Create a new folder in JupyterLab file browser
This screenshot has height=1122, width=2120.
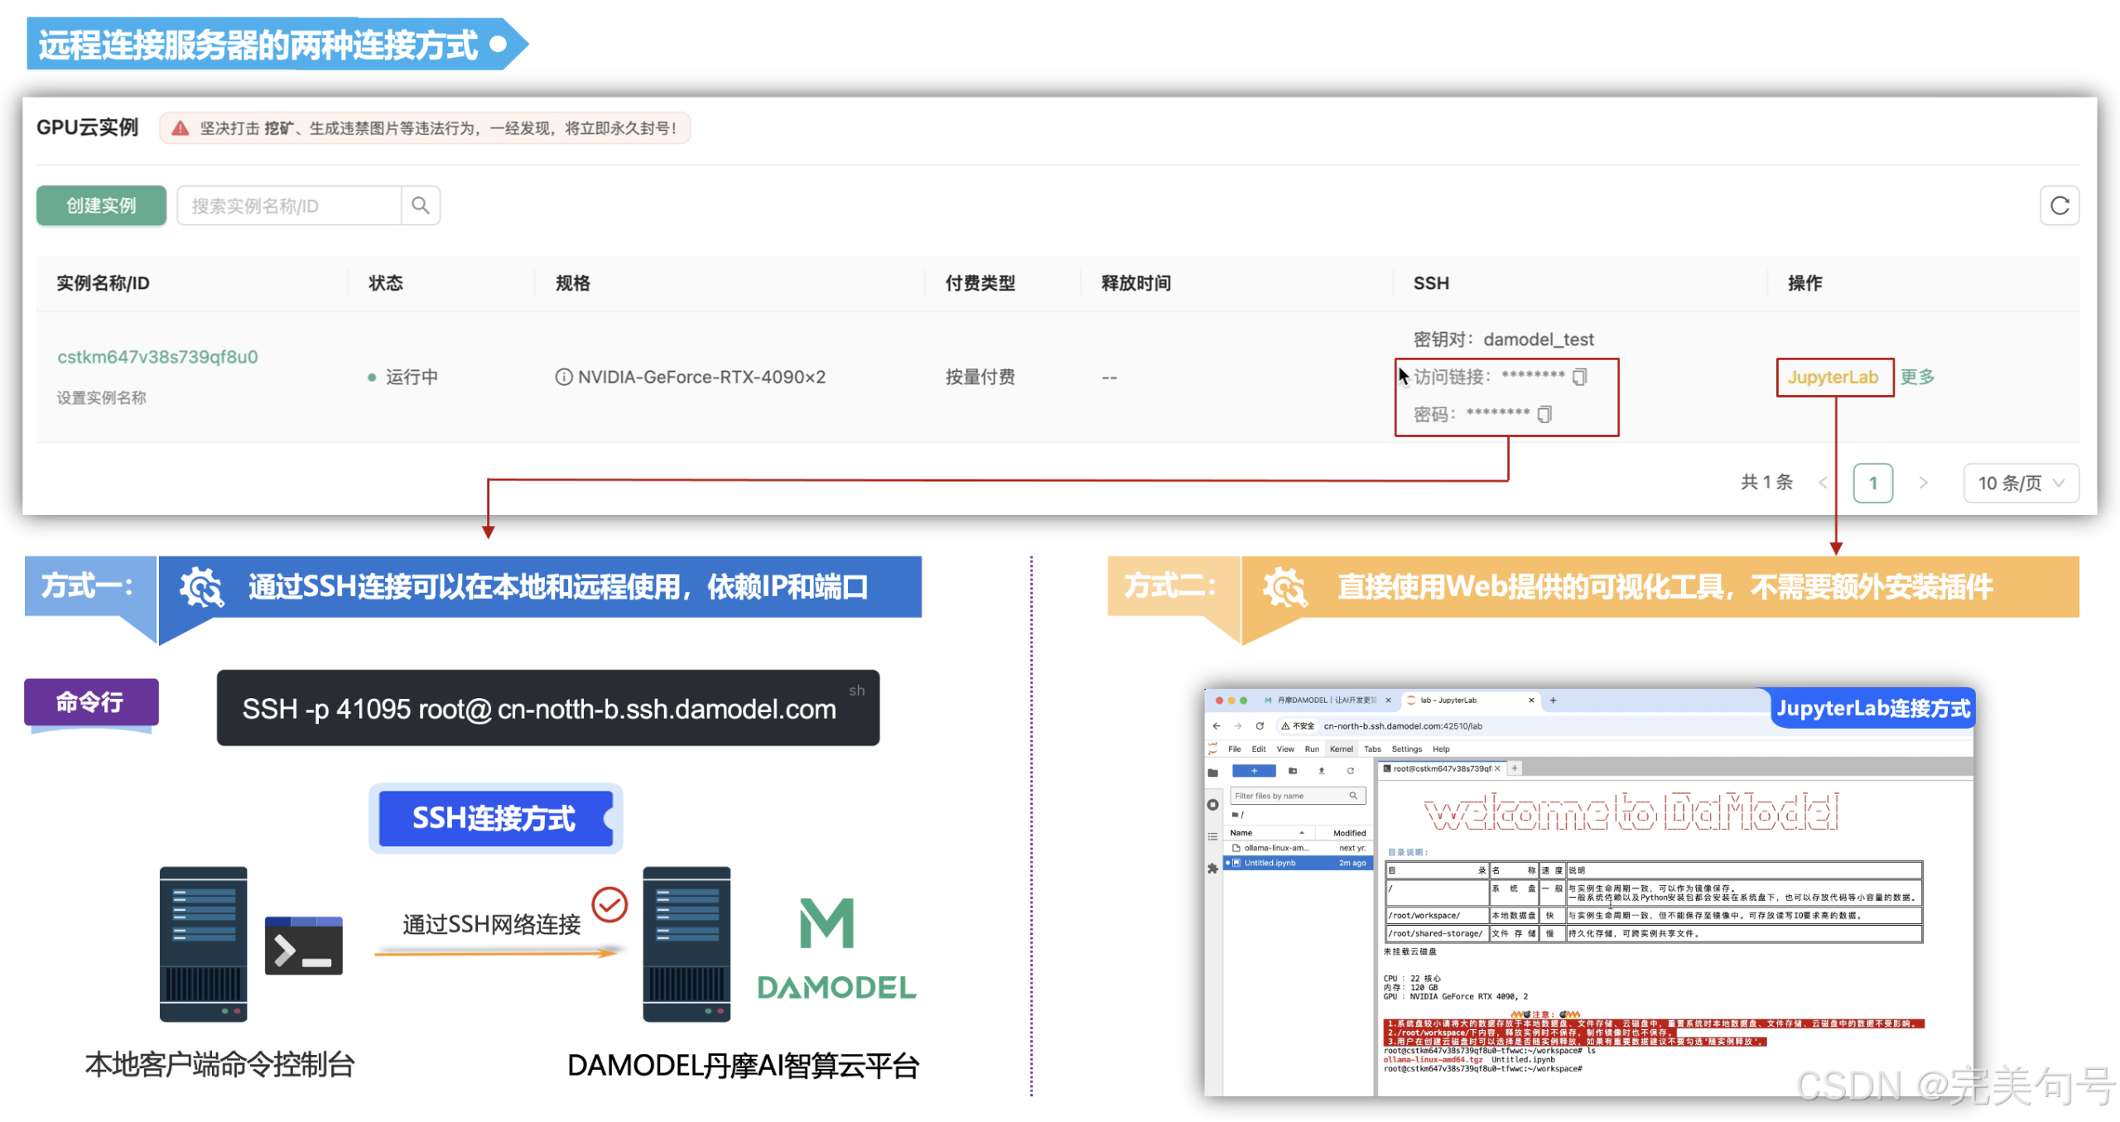coord(1293,771)
